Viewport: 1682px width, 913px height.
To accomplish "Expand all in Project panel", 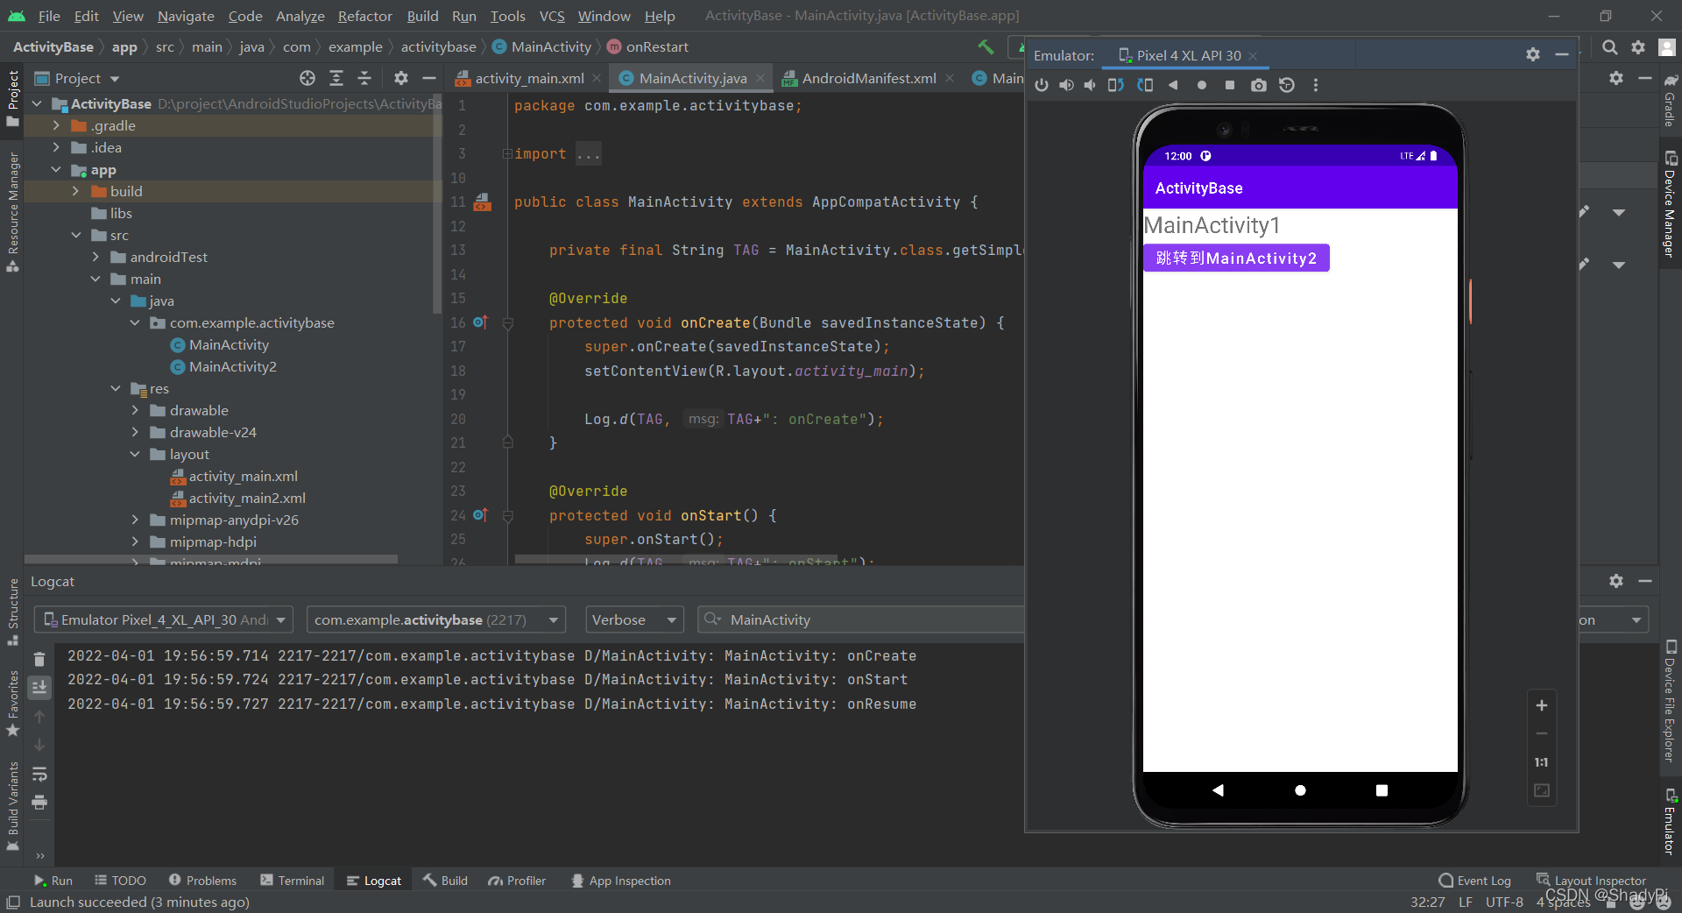I will click(336, 78).
